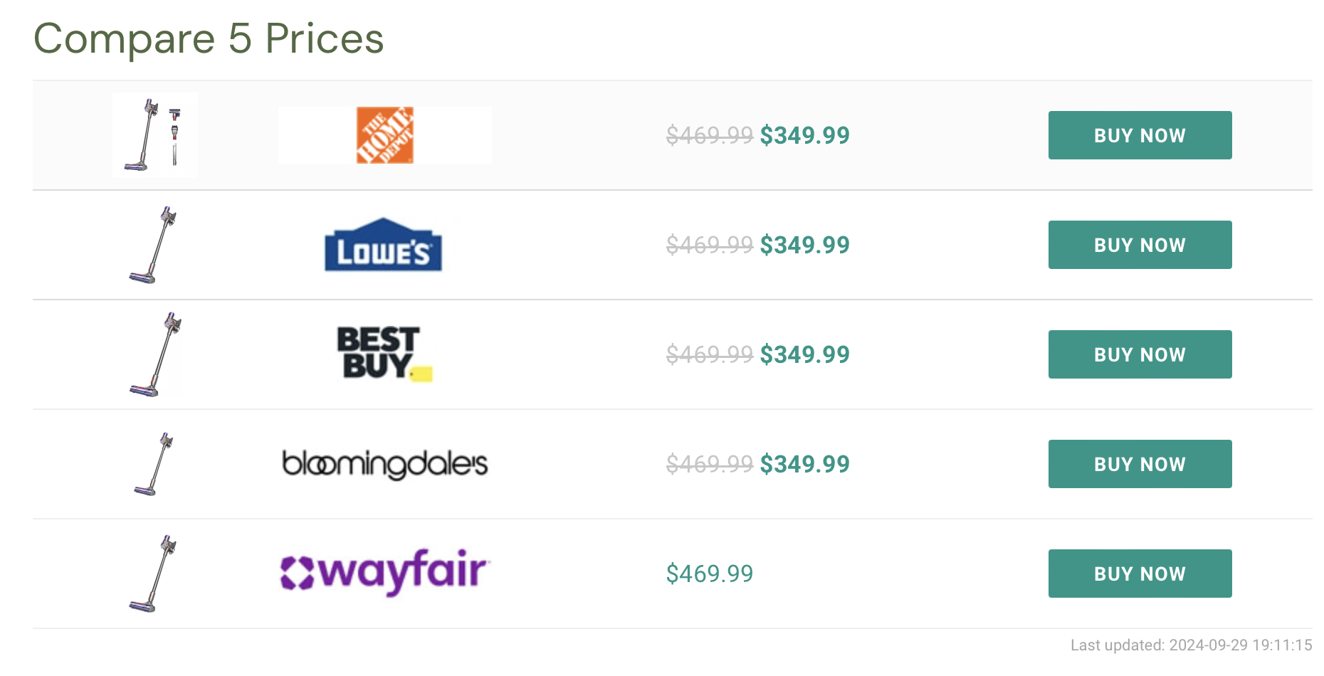Select Wayfair's $469.99 price
Screen dimensions: 1324x676
pyautogui.click(x=710, y=574)
